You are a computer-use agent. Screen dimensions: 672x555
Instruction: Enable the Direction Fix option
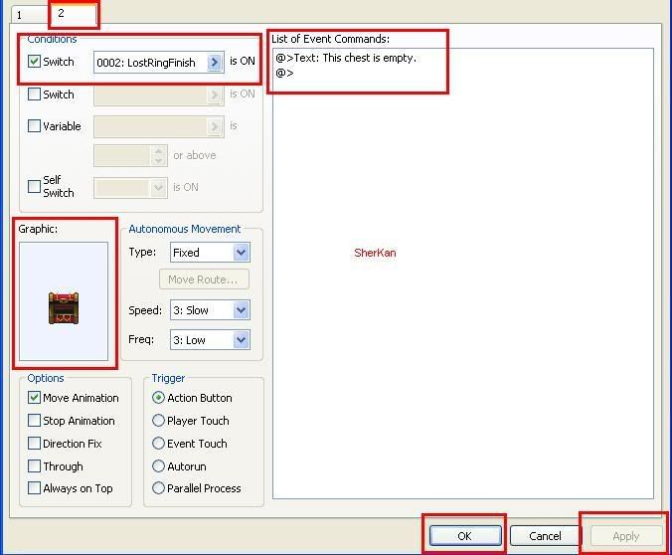tap(35, 444)
